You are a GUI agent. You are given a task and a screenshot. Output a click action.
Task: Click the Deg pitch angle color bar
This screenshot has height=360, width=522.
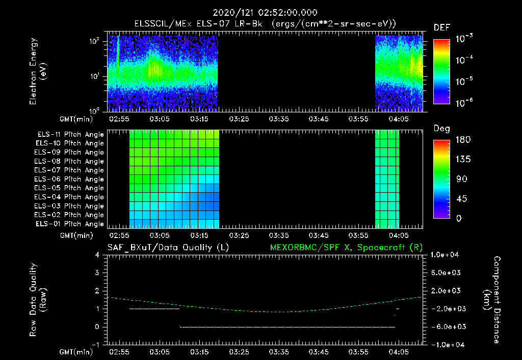(x=441, y=179)
